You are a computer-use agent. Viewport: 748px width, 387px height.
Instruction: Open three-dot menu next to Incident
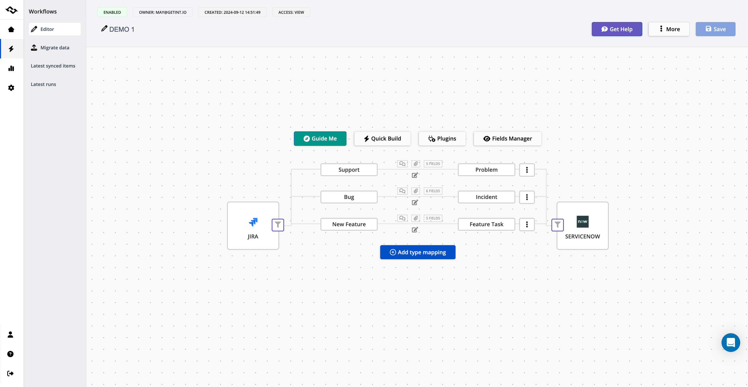click(527, 197)
